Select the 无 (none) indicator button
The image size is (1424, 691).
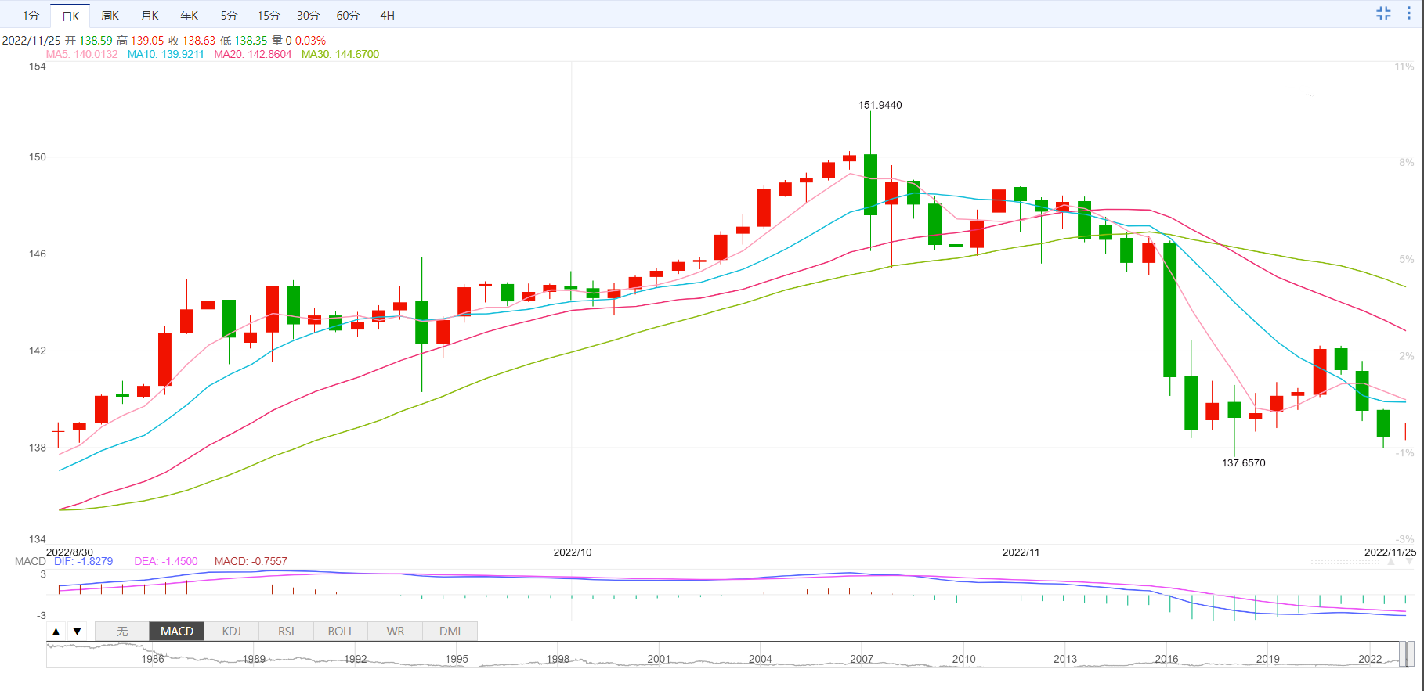(x=122, y=632)
